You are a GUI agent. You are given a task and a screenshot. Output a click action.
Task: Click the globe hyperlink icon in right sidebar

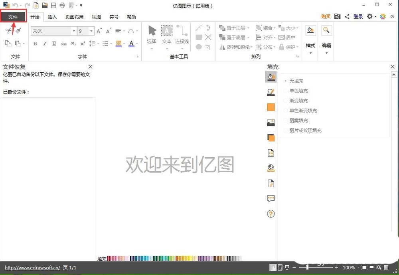pyautogui.click(x=271, y=168)
